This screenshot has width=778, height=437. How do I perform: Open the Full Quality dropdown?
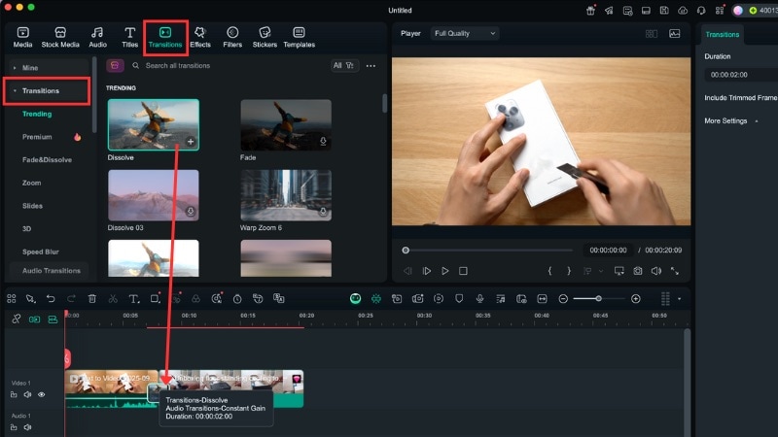click(x=465, y=33)
